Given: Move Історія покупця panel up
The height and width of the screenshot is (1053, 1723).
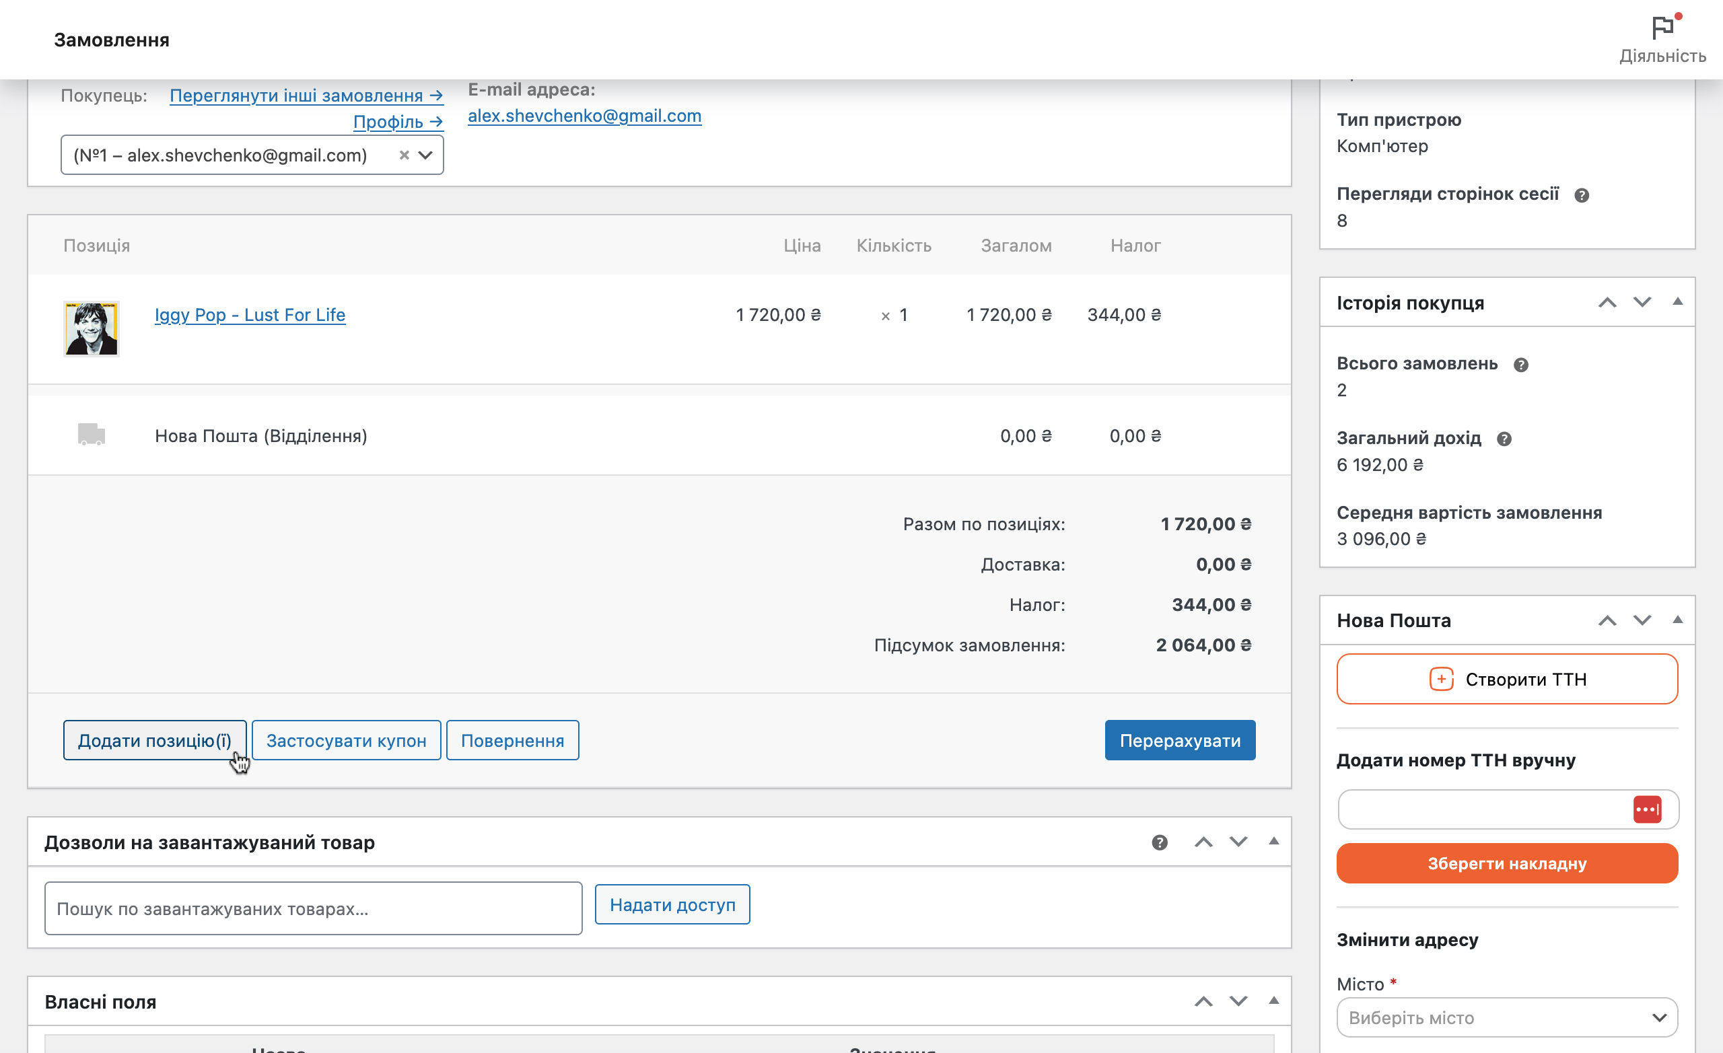Looking at the screenshot, I should tap(1607, 303).
